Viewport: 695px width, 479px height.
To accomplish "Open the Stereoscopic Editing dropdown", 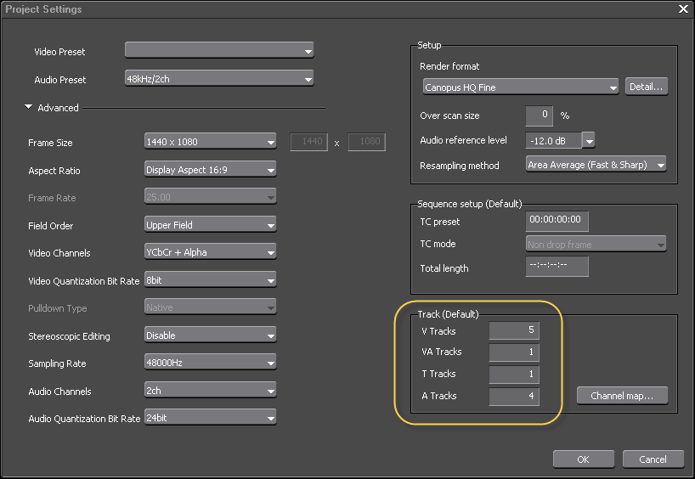I will pyautogui.click(x=211, y=335).
